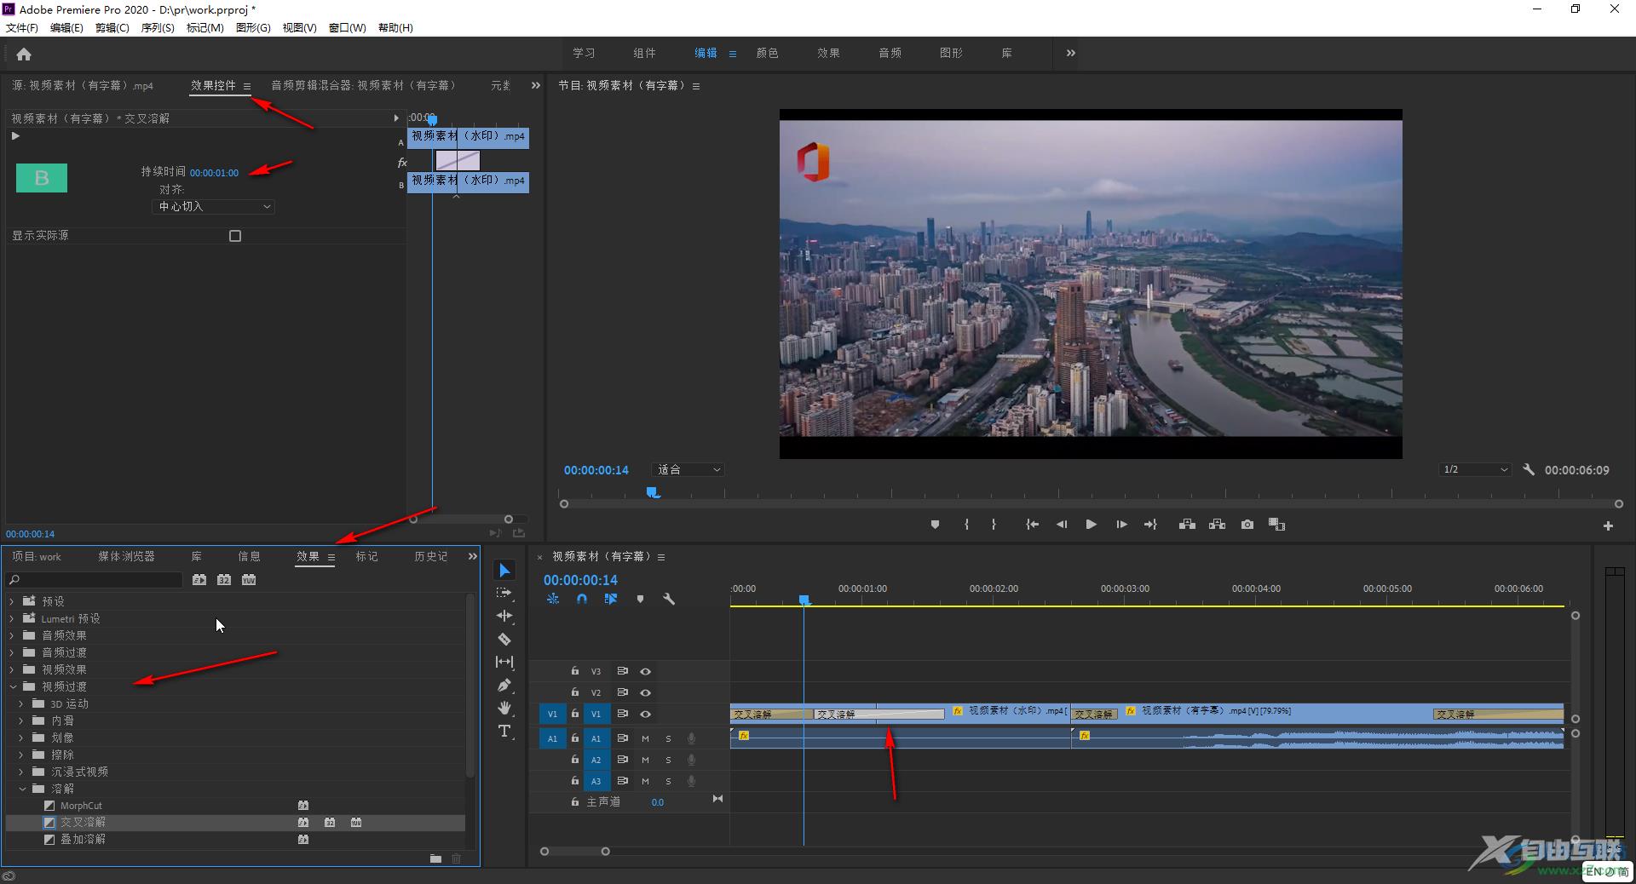1636x884 pixels.
Task: Expand the 视频效果 folder
Action: tap(12, 669)
